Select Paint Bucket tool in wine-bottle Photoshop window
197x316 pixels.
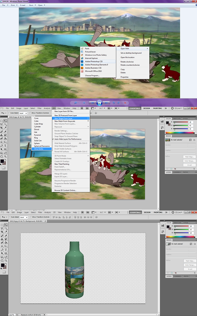pyautogui.click(x=6, y=243)
